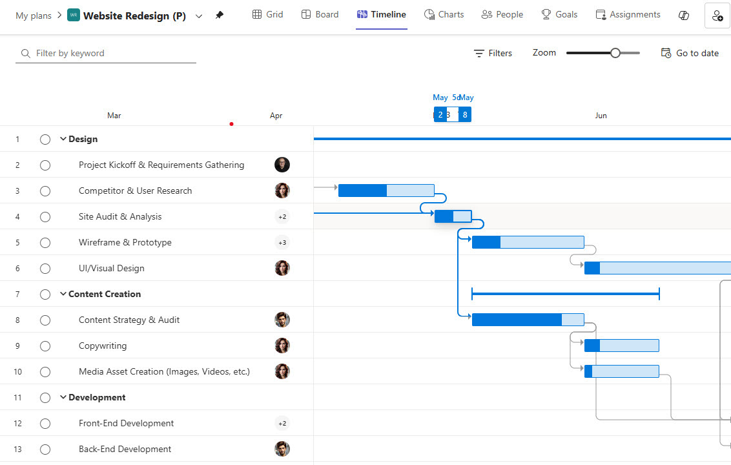The image size is (731, 465).
Task: Mark Wireframe & Prototype complete
Action: point(45,243)
